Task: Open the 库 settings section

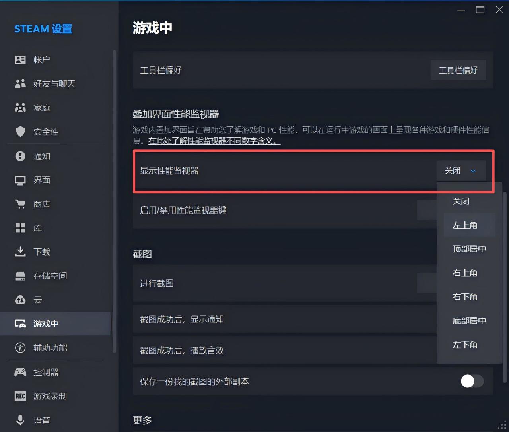Action: pos(56,228)
